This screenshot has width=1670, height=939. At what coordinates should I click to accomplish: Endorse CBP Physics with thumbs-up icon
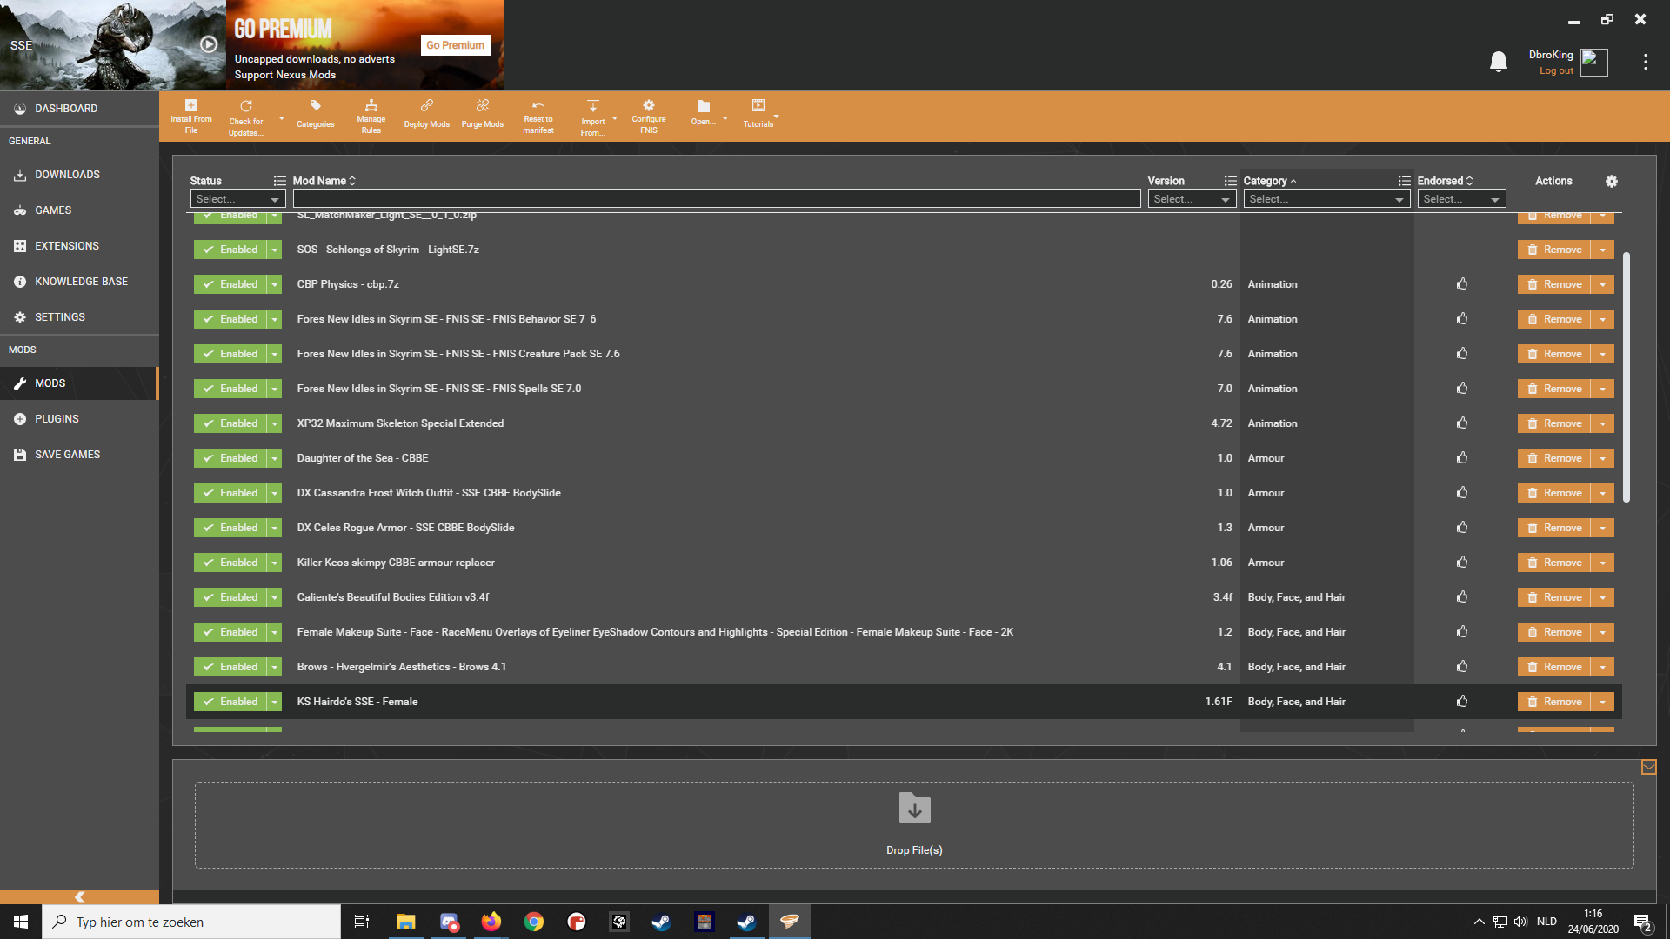pos(1462,284)
